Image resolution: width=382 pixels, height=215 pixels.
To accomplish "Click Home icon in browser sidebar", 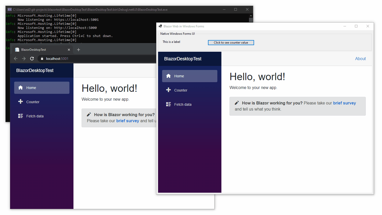I will (21, 87).
